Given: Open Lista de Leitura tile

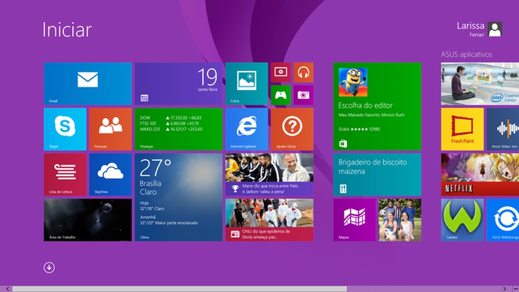Looking at the screenshot, I should coord(65,174).
